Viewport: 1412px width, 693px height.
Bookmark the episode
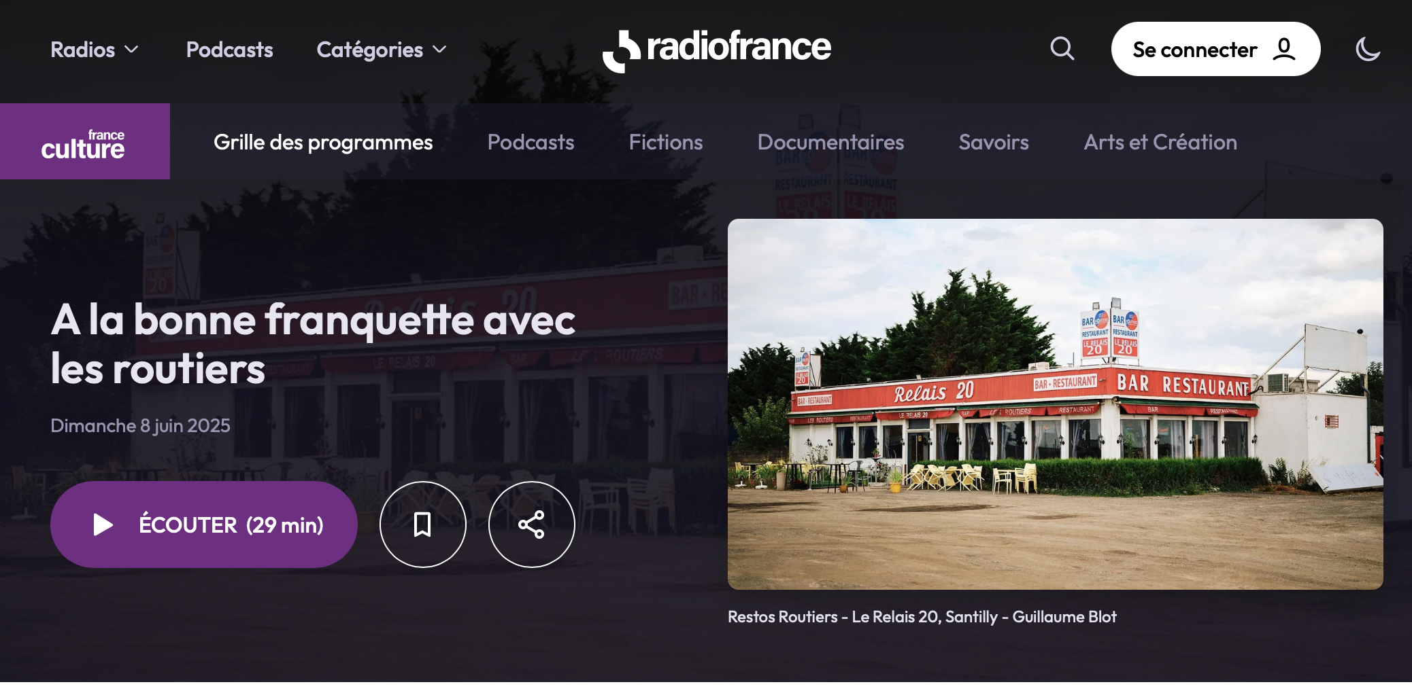423,524
